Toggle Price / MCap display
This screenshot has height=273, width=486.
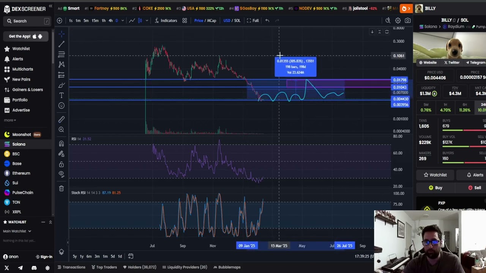tap(205, 20)
